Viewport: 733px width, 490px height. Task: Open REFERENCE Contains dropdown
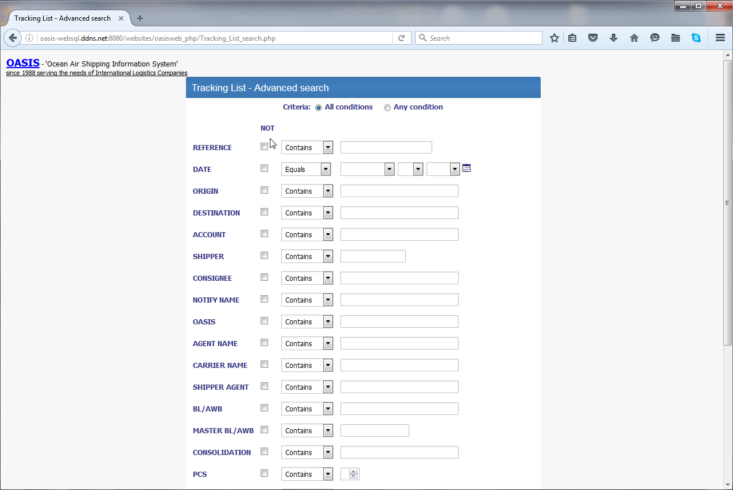(307, 147)
